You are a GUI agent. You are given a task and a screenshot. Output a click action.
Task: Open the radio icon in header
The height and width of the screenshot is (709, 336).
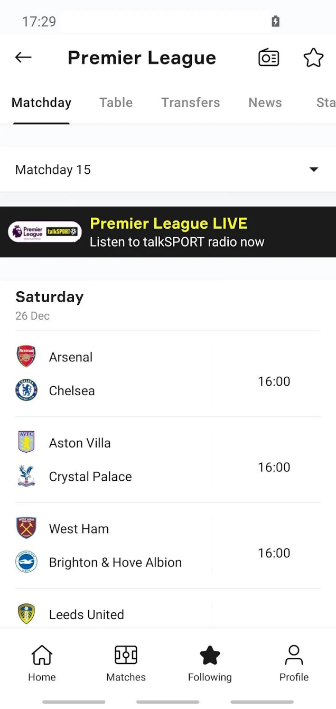[x=268, y=58]
